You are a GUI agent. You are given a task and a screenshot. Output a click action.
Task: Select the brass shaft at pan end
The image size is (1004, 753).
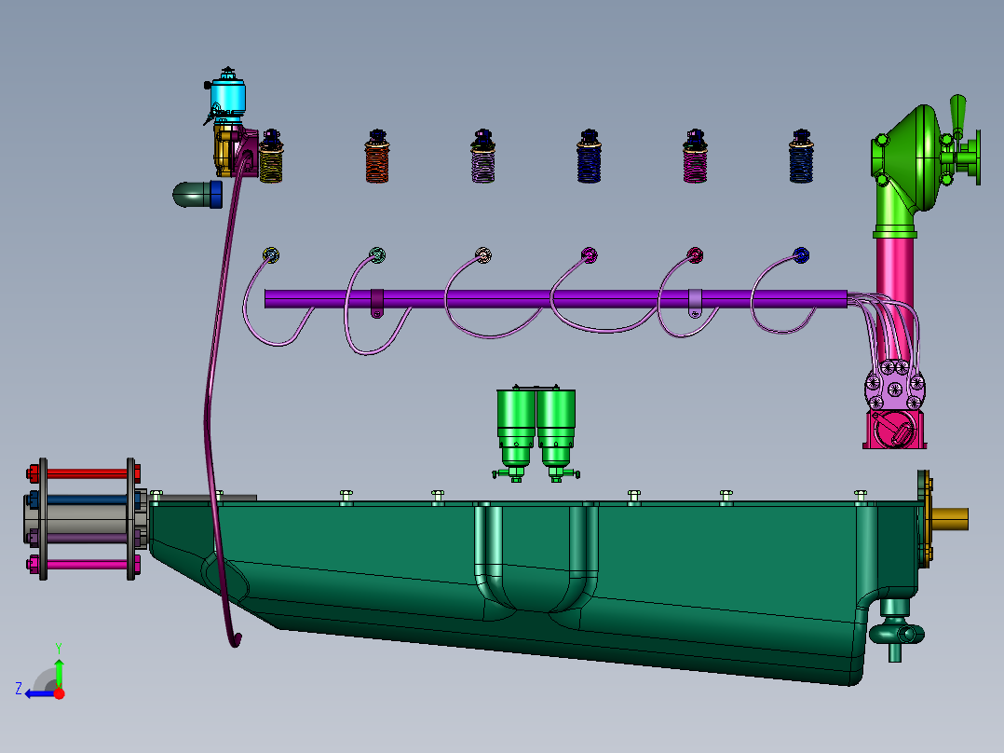point(950,518)
